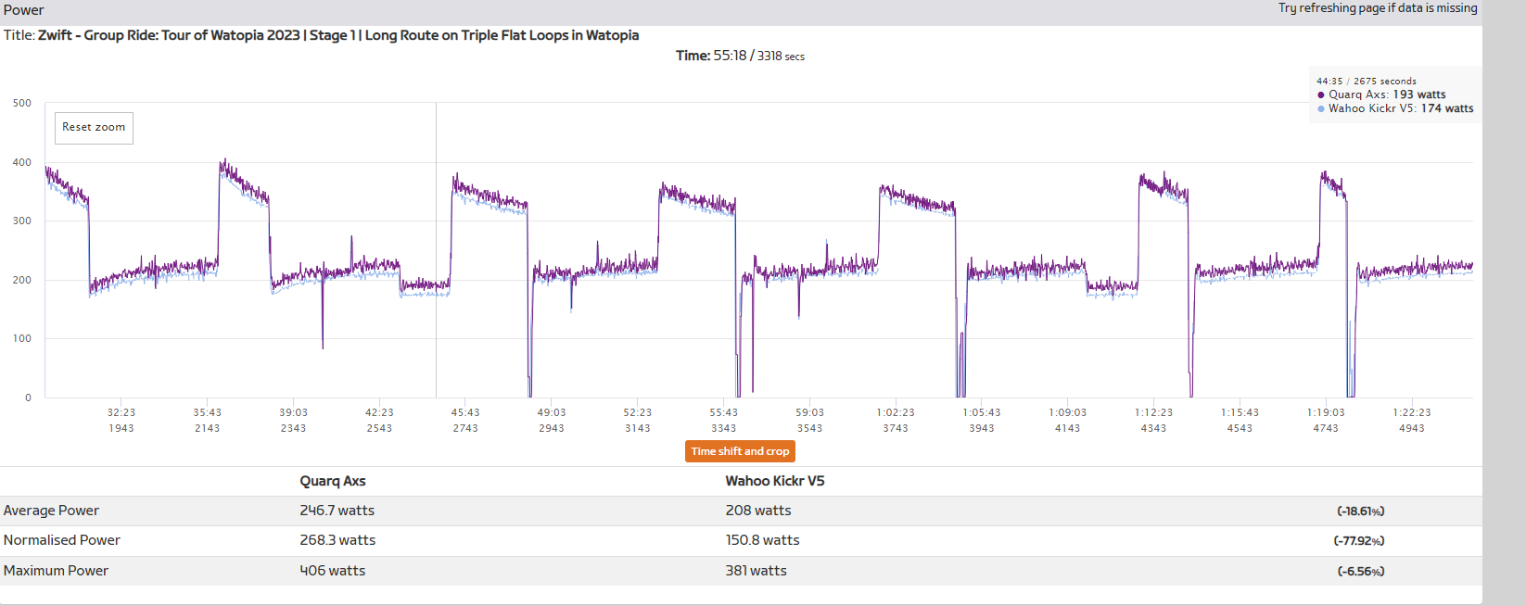Click the 'Try refreshing page' notice
1526x606 pixels.
click(x=1378, y=8)
